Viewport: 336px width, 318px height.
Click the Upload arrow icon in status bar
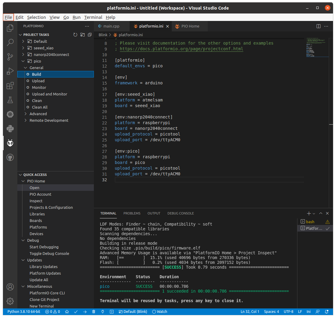pos(85,311)
